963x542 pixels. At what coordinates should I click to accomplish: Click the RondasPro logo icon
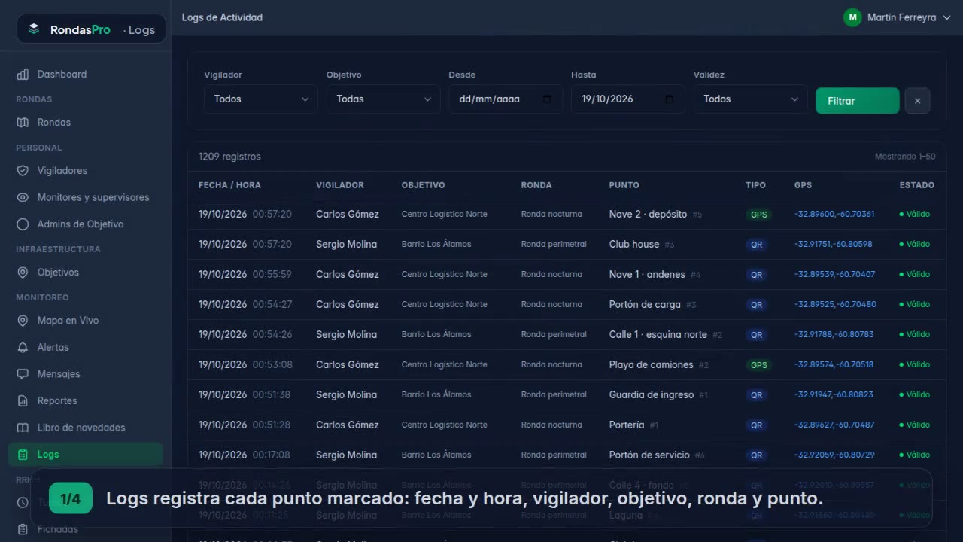(x=34, y=29)
